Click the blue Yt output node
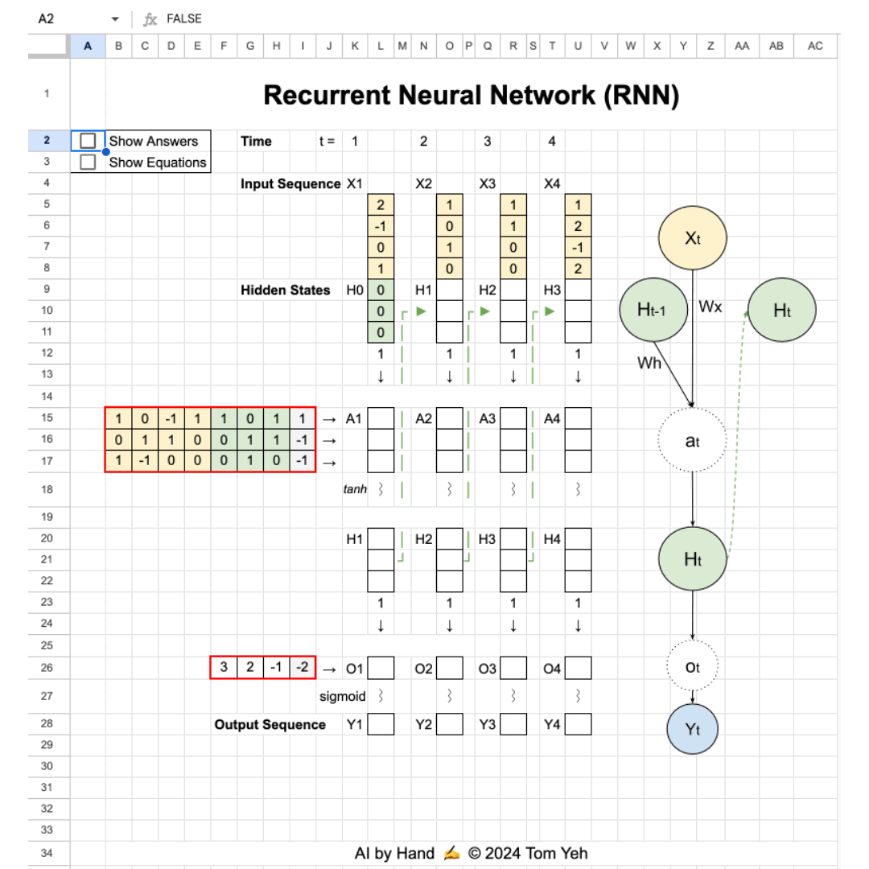This screenshot has width=869, height=869. click(693, 729)
